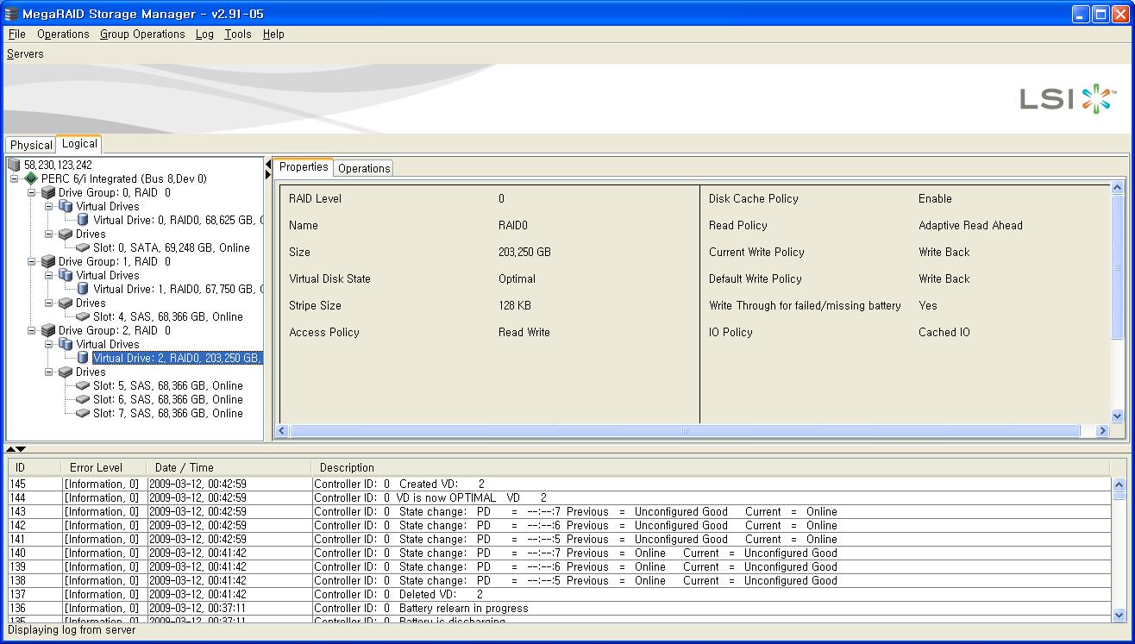Click Drives icon under Drive Group 1
Image resolution: width=1135 pixels, height=644 pixels.
[x=66, y=303]
